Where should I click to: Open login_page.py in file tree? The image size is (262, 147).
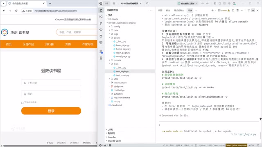(123, 53)
